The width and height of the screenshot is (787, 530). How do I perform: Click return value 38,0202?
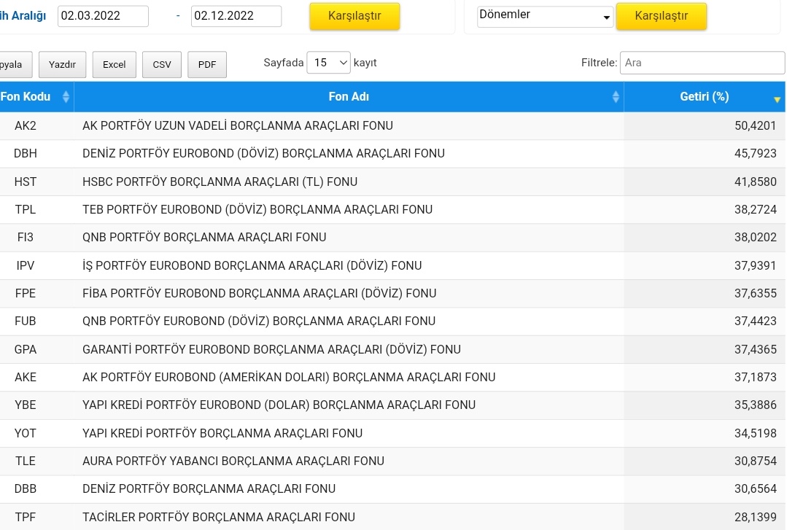(x=756, y=238)
